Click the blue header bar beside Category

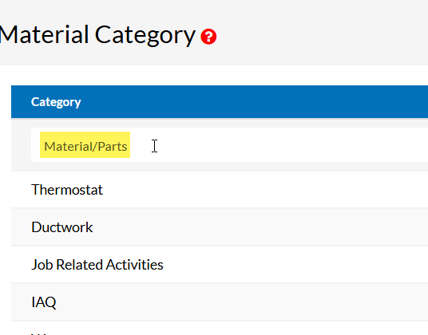(x=254, y=102)
